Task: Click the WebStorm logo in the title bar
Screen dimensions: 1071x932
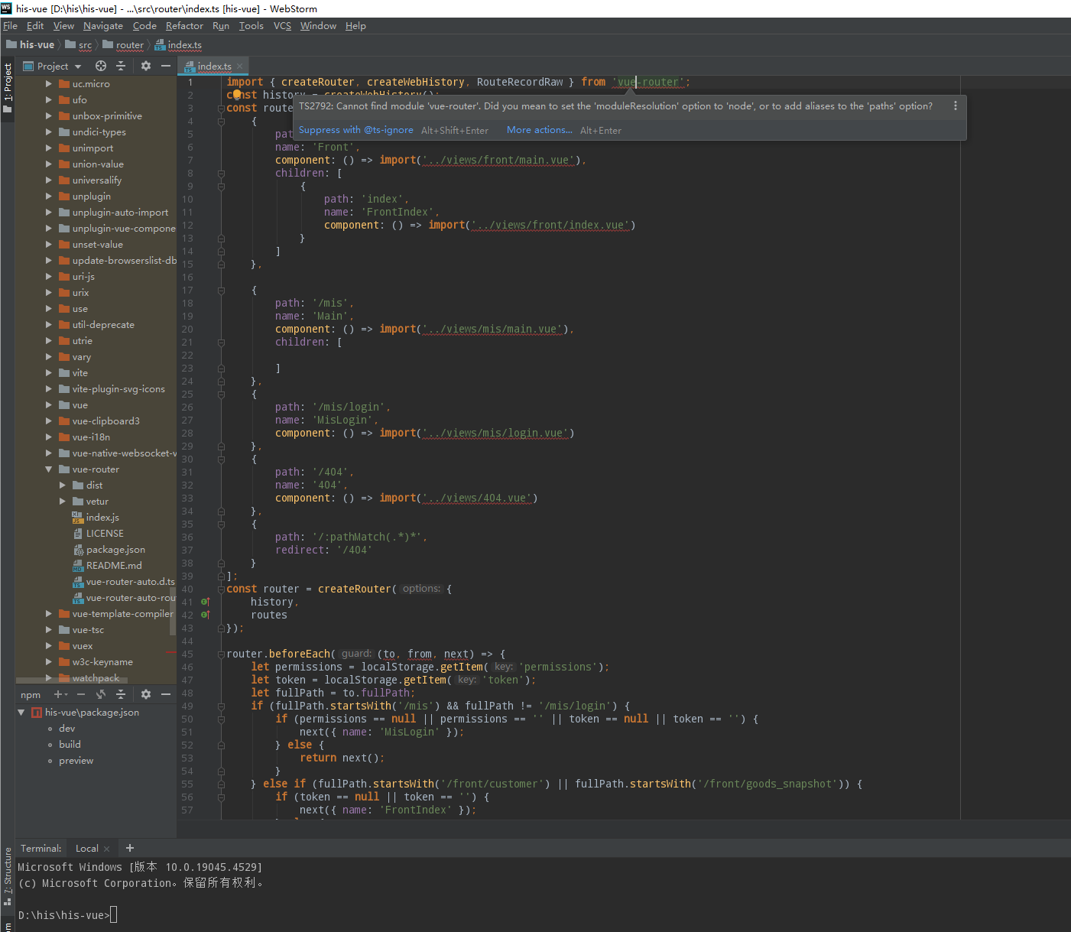Action: [6, 8]
